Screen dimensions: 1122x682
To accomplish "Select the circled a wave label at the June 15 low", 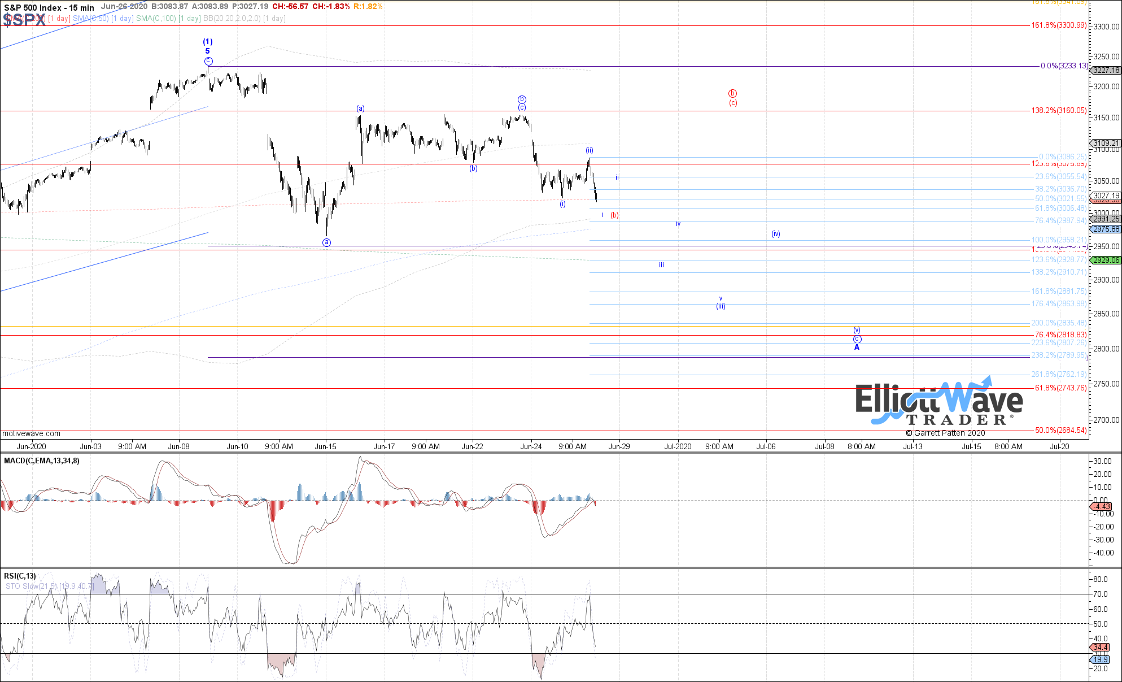I will (326, 242).
